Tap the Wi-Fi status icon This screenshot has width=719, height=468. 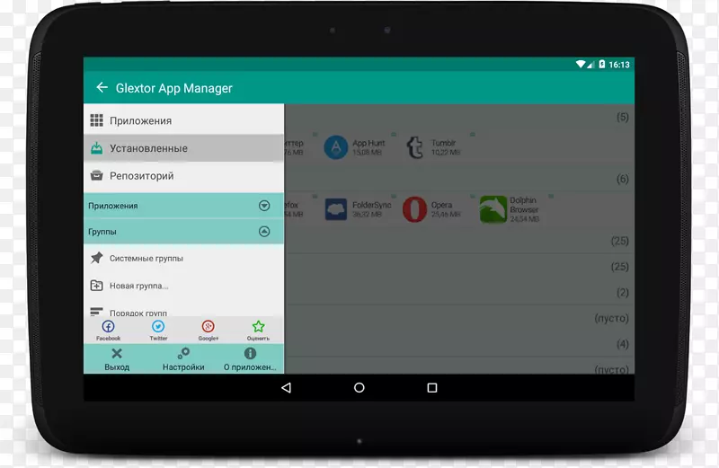581,64
